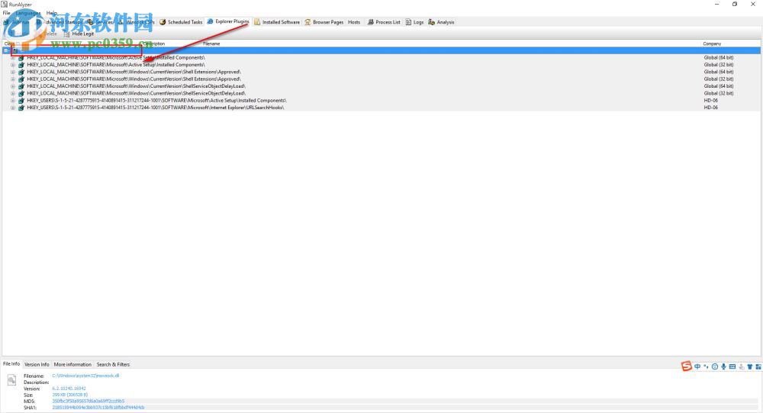Expand ShellServiceObjectDelayLoad Global (64 bit) node
This screenshot has width=763, height=413.
tap(13, 86)
